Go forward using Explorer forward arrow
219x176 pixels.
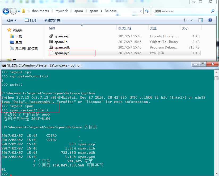point(13,11)
